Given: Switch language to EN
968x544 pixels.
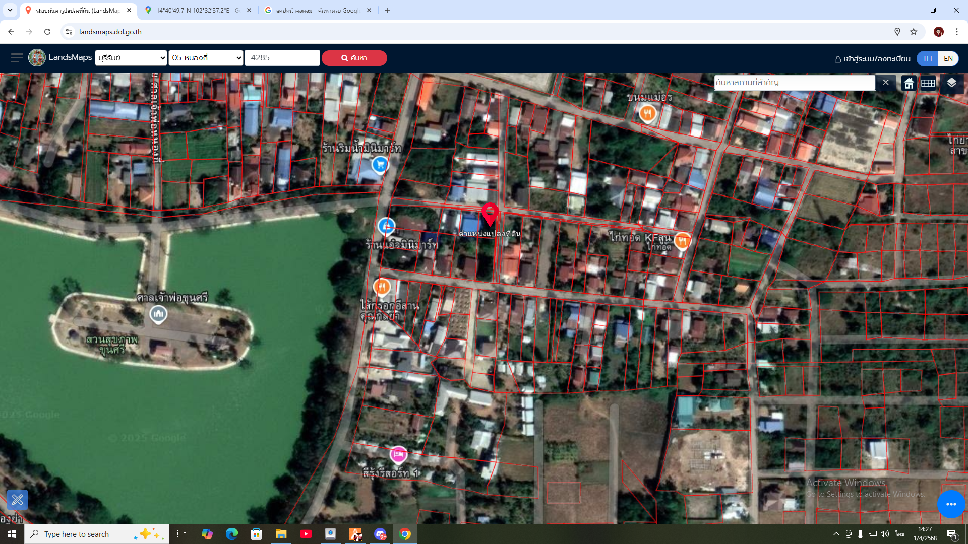Looking at the screenshot, I should pos(948,58).
